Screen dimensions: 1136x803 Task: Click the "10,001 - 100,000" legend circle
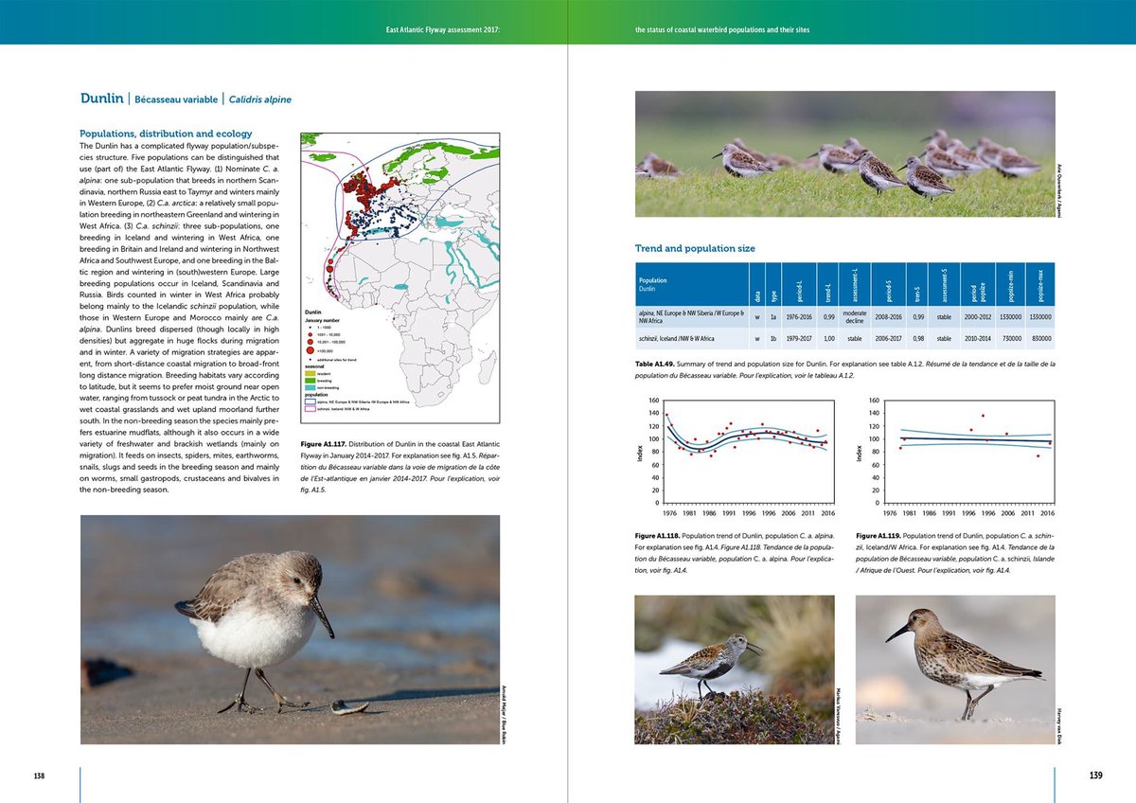(x=310, y=342)
